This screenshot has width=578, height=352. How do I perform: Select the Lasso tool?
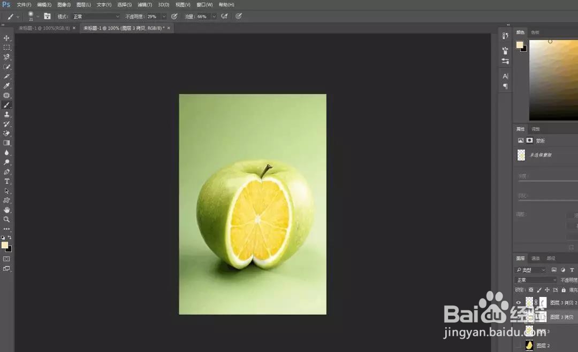[x=6, y=57]
